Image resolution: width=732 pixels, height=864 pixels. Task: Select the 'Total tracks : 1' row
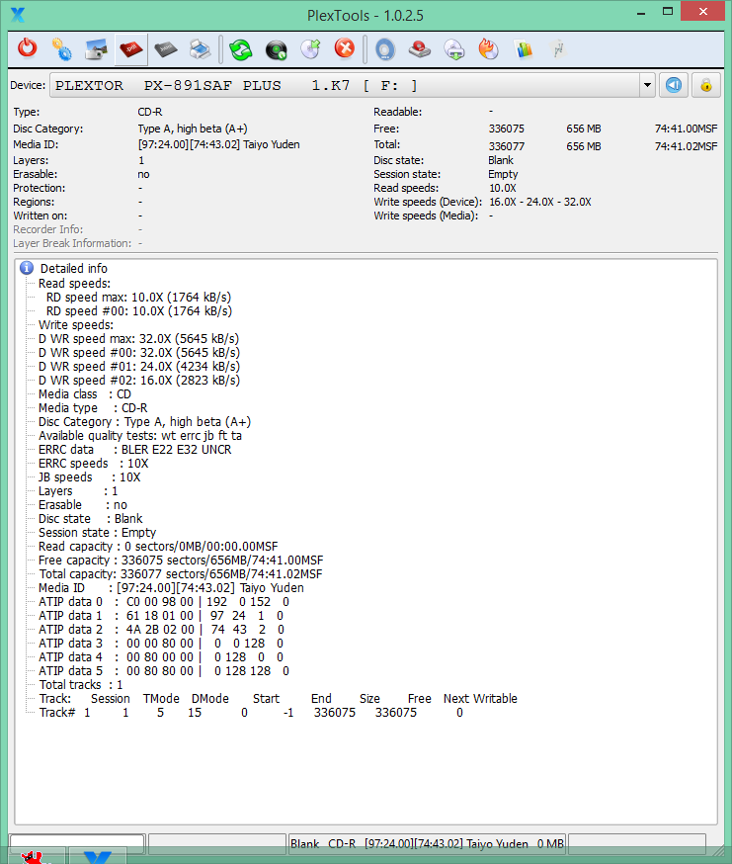coord(81,684)
